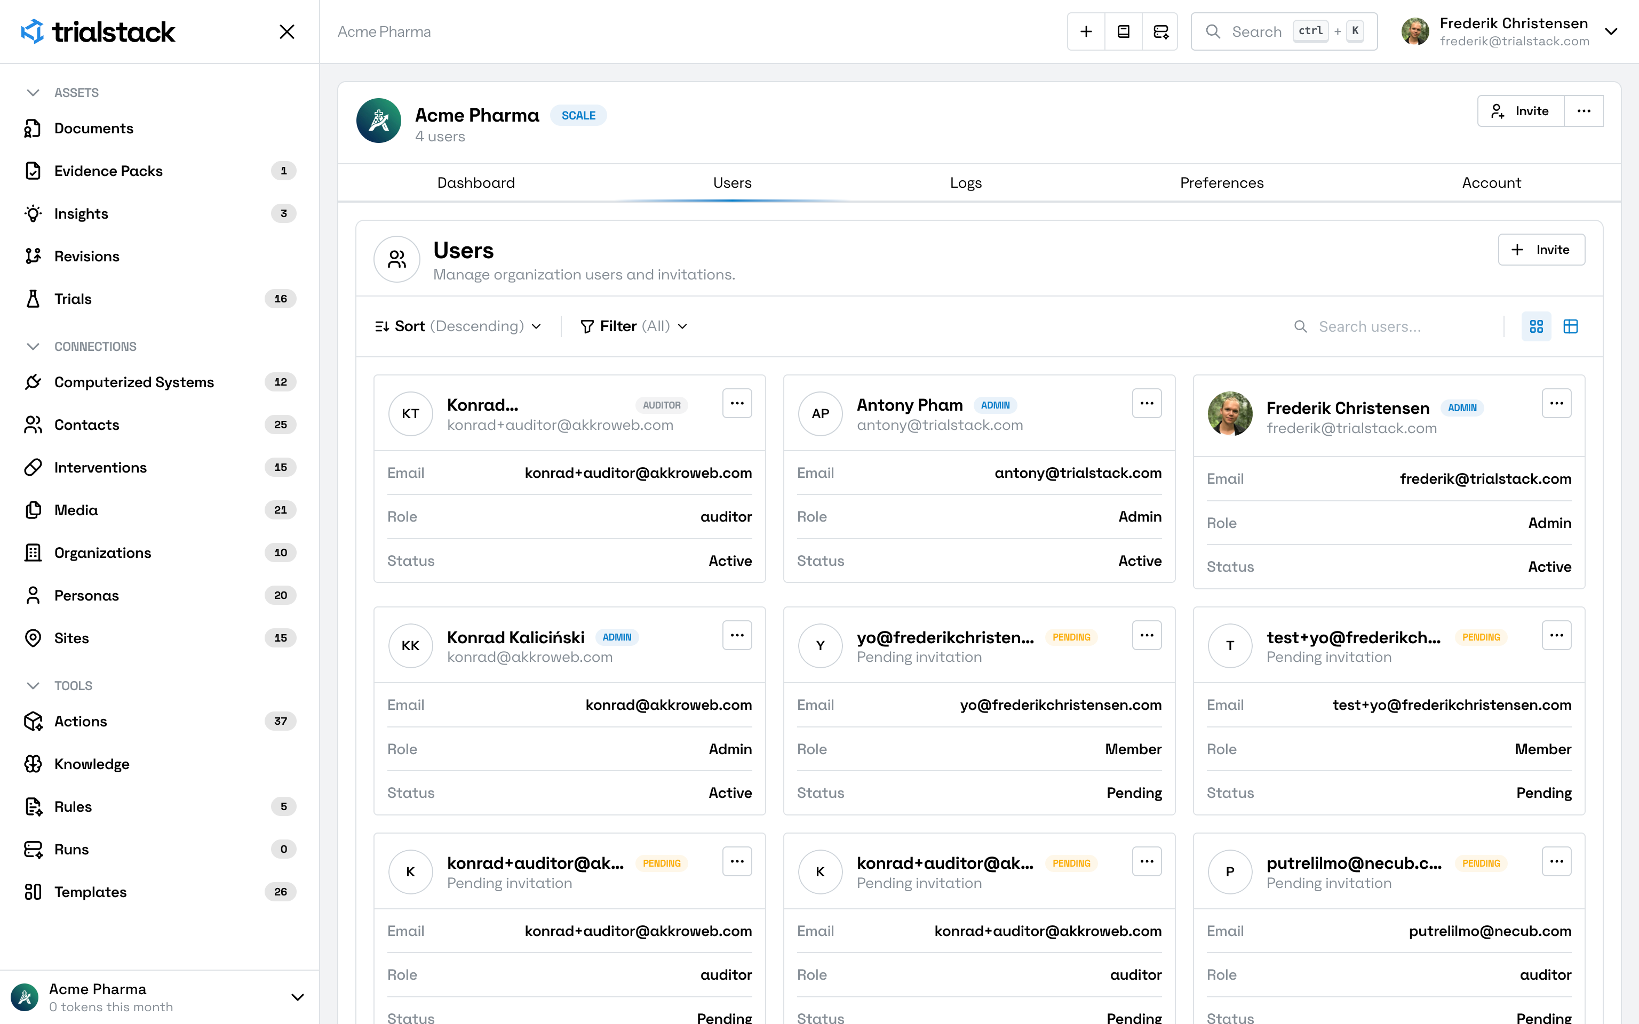Switch to card grid view

[x=1536, y=326]
